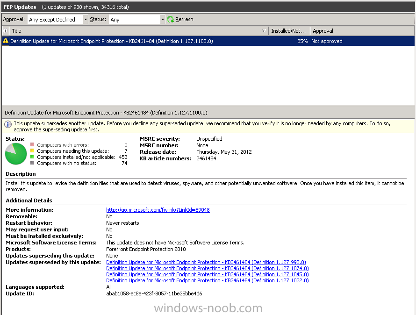Open superseded Definition 1.127.1045.0 link
The height and width of the screenshot is (315, 416).
(208, 274)
